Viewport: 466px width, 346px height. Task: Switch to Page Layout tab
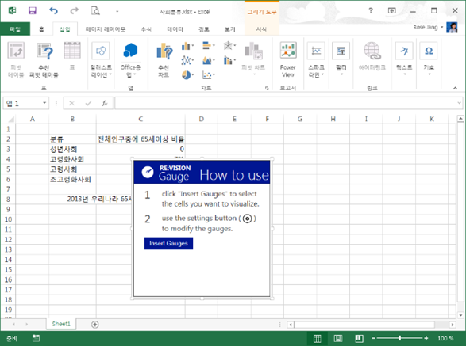coord(106,29)
